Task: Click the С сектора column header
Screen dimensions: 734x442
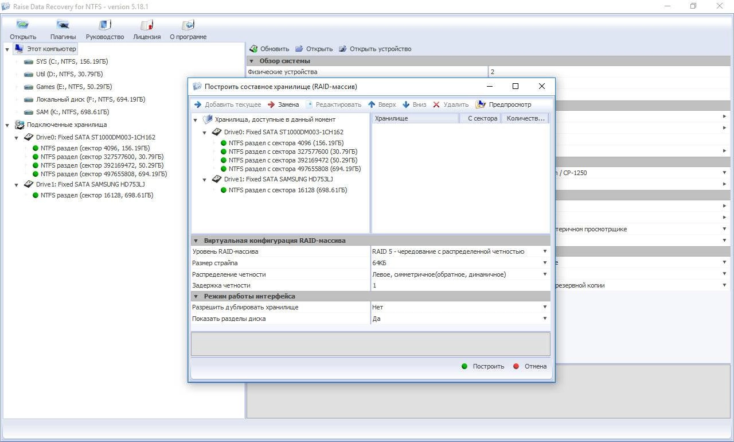Action: (481, 118)
